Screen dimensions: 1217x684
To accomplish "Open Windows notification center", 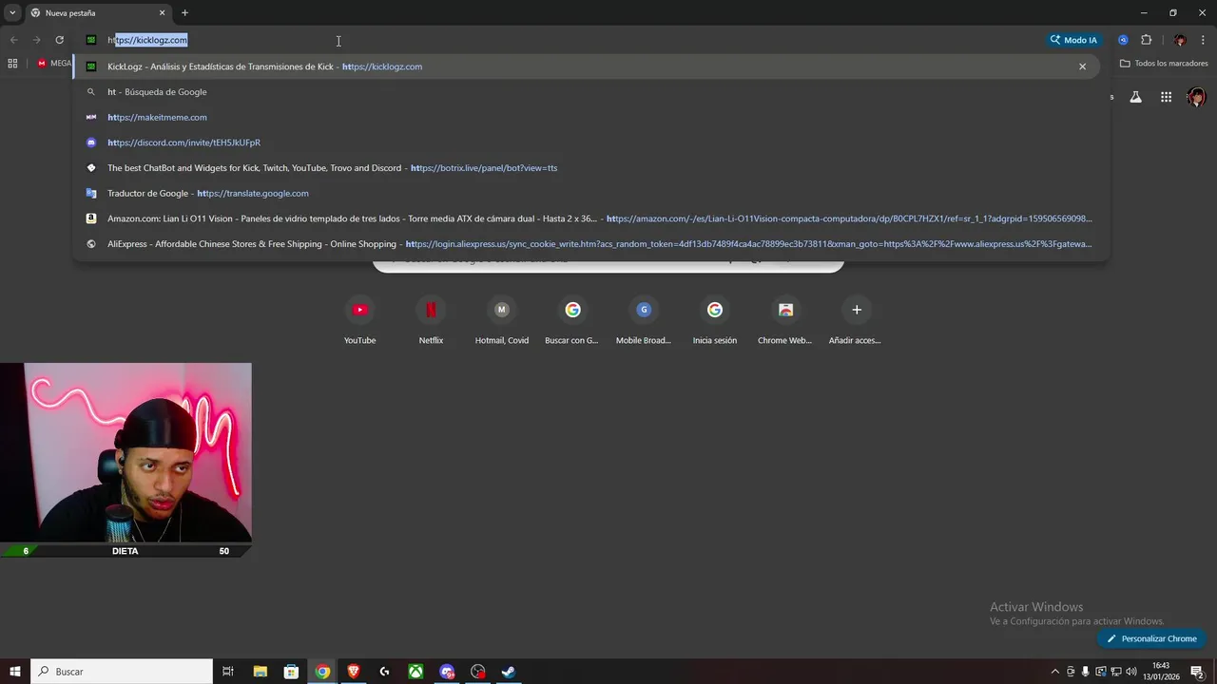I will 1198,672.
